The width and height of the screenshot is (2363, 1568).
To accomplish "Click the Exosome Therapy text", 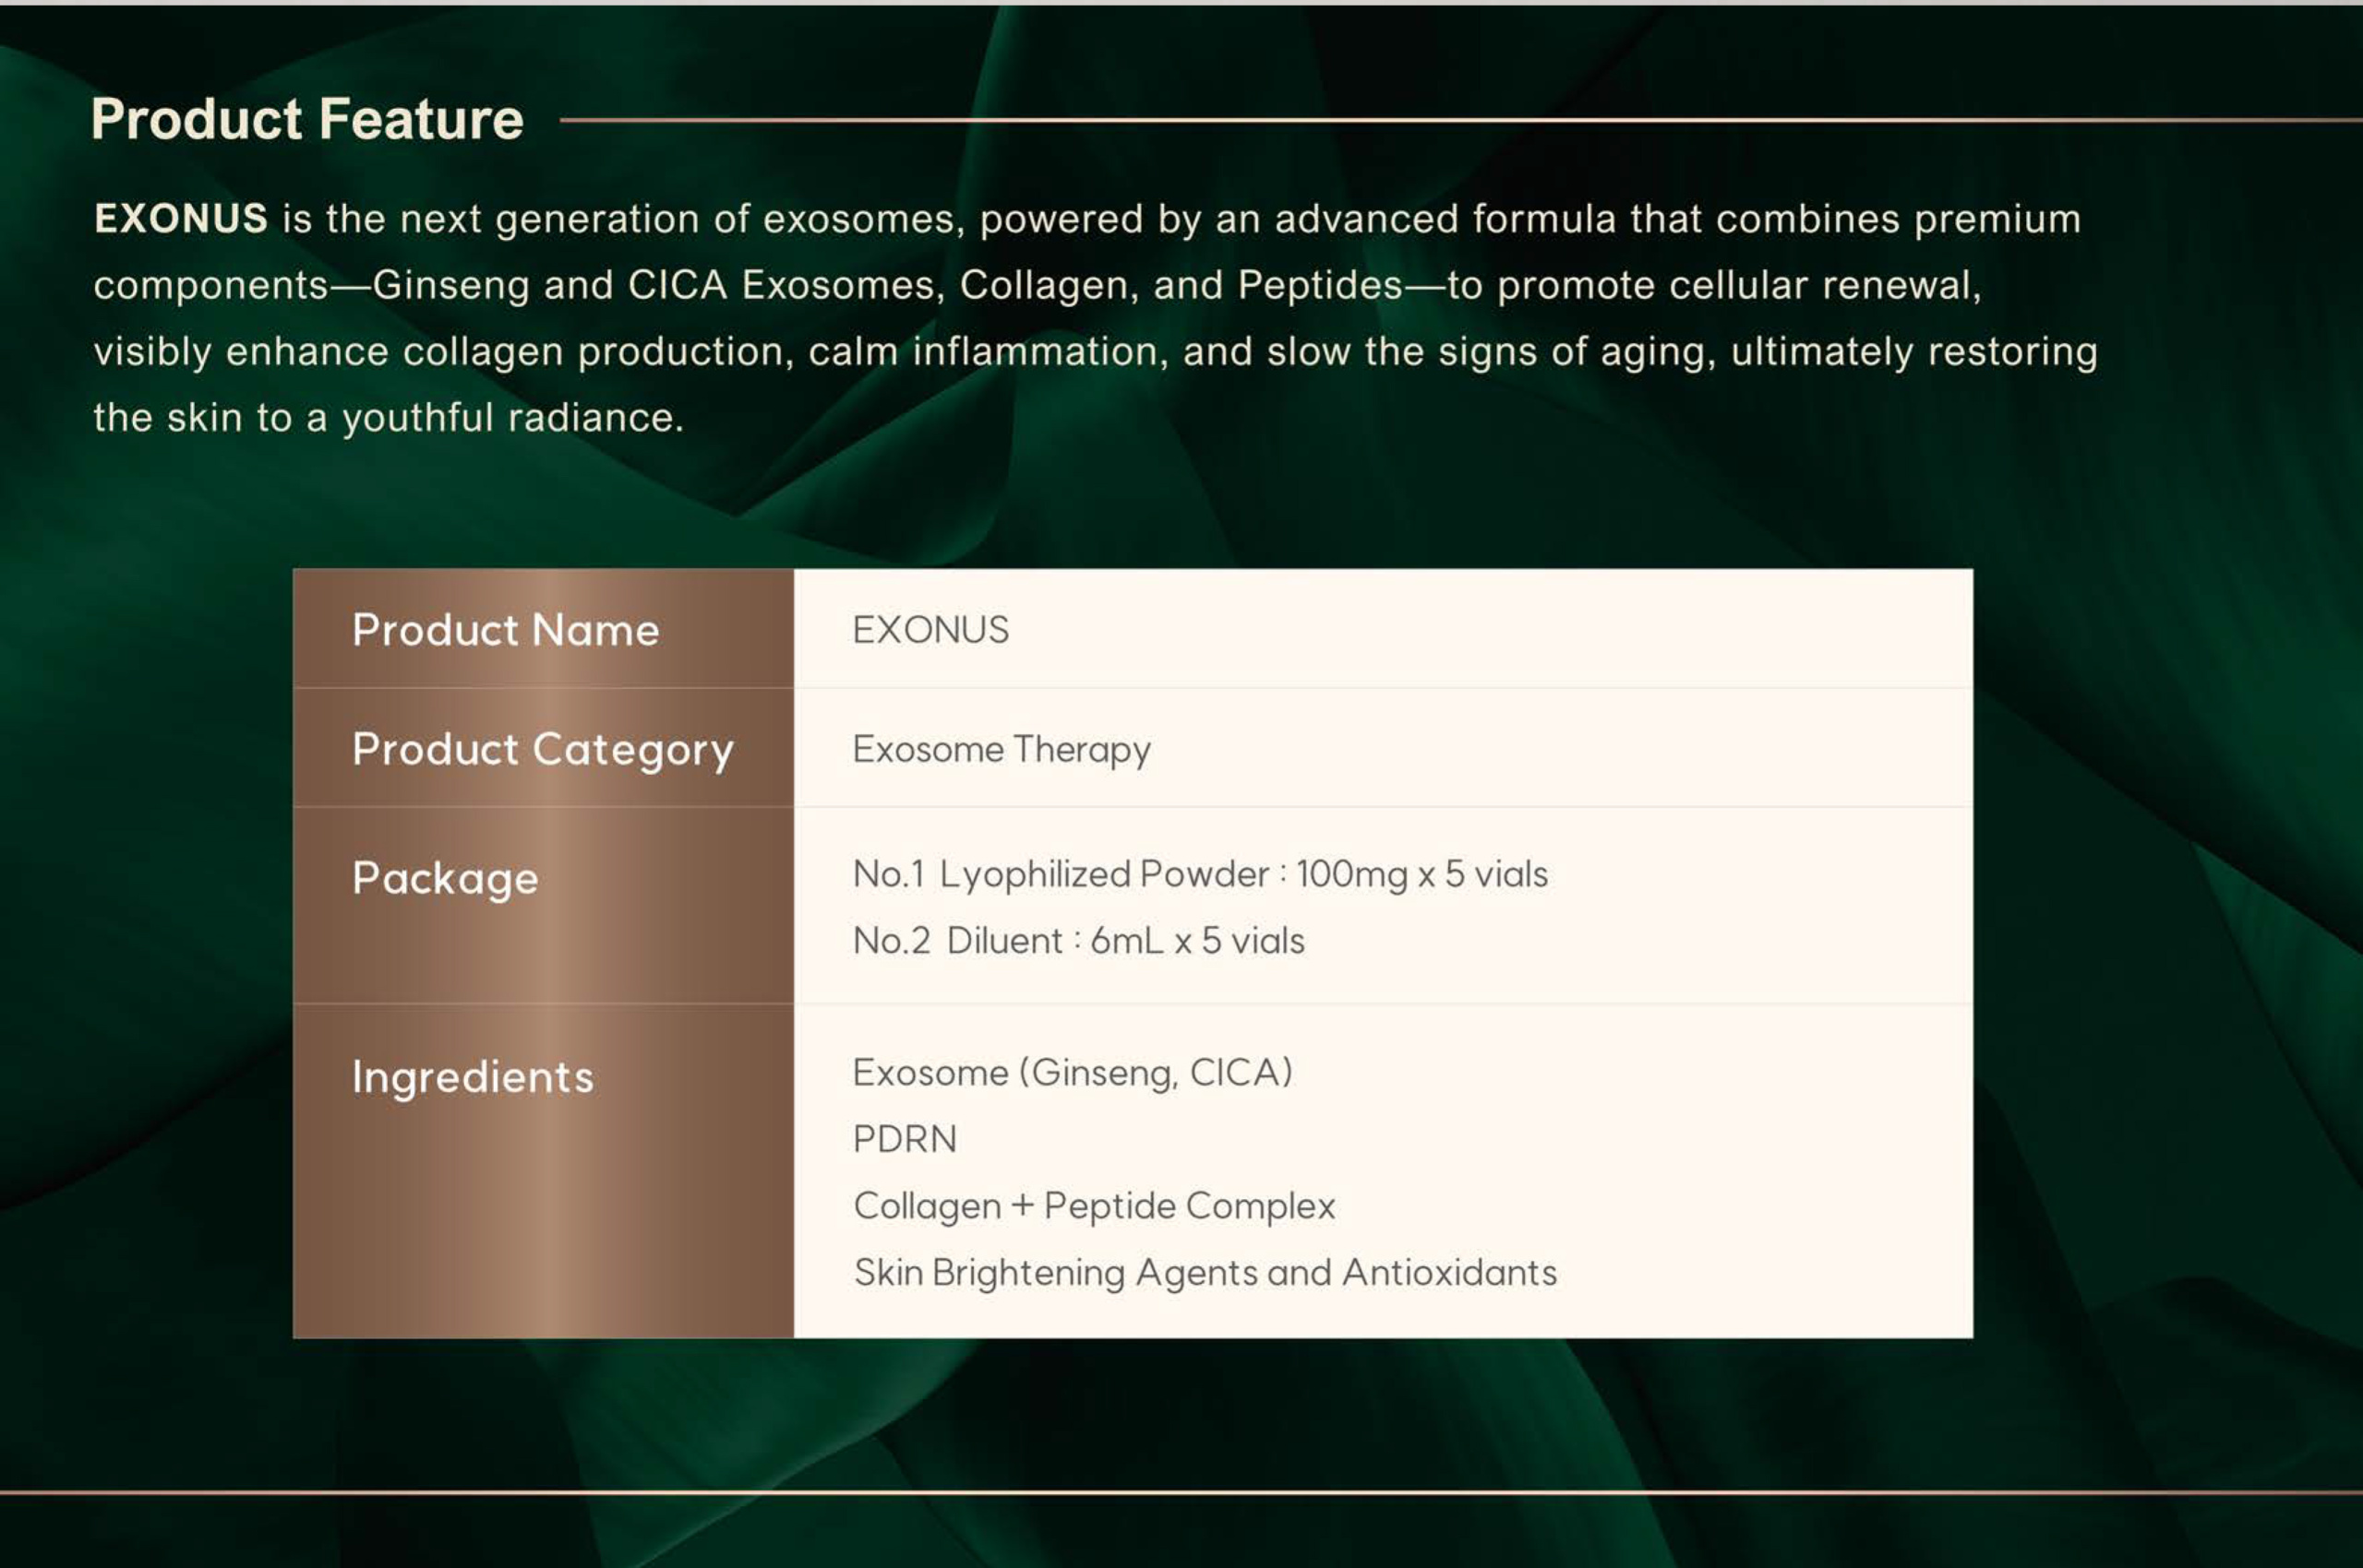I will pos(1001,750).
